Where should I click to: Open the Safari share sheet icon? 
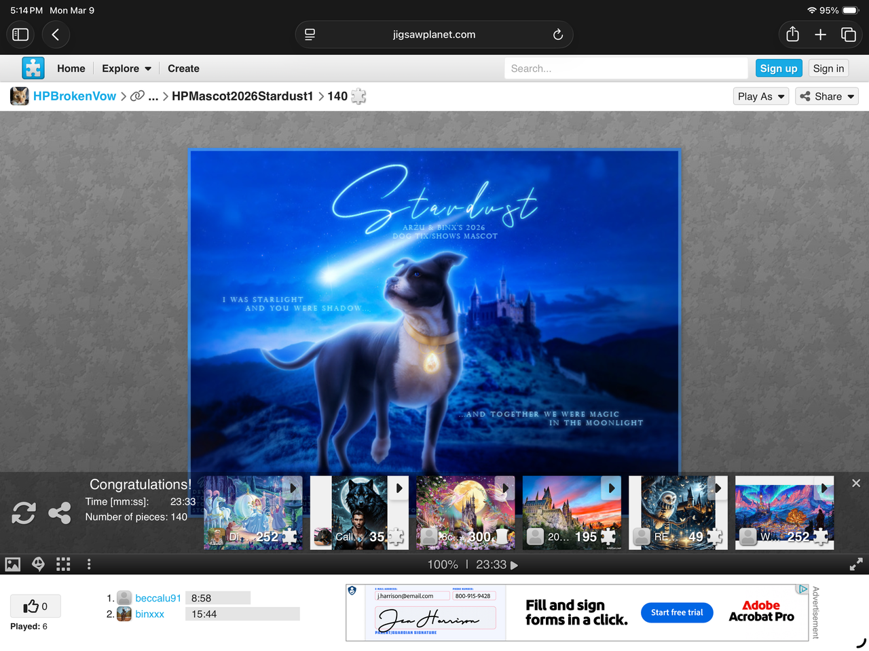click(792, 34)
